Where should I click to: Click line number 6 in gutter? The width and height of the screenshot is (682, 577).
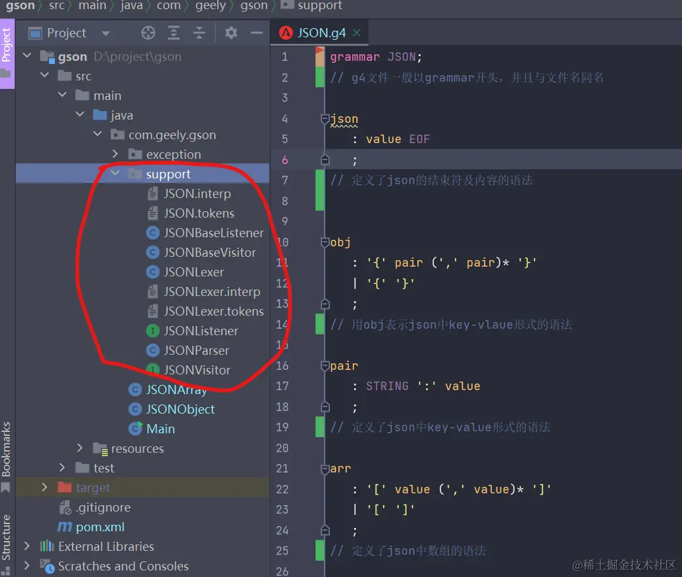(285, 159)
